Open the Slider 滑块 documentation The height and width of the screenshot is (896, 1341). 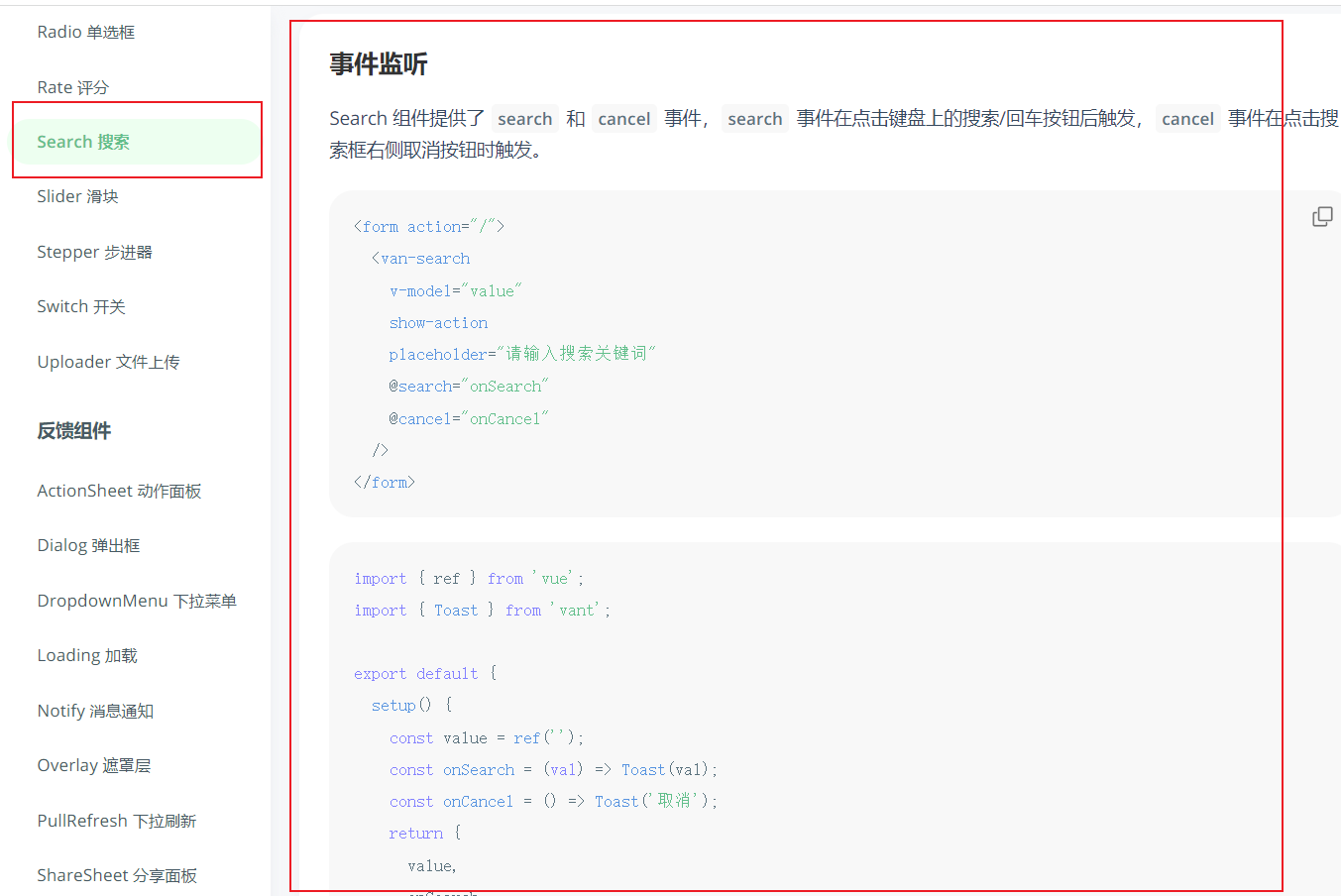[78, 196]
